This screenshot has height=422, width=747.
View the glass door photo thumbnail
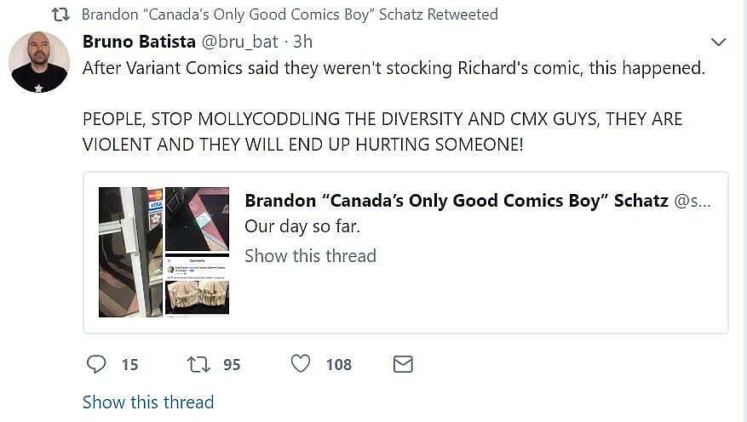(130, 252)
